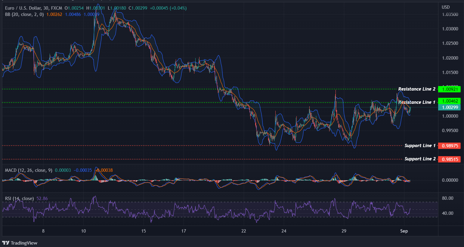Click the USD label on the price scale

click(446, 7)
